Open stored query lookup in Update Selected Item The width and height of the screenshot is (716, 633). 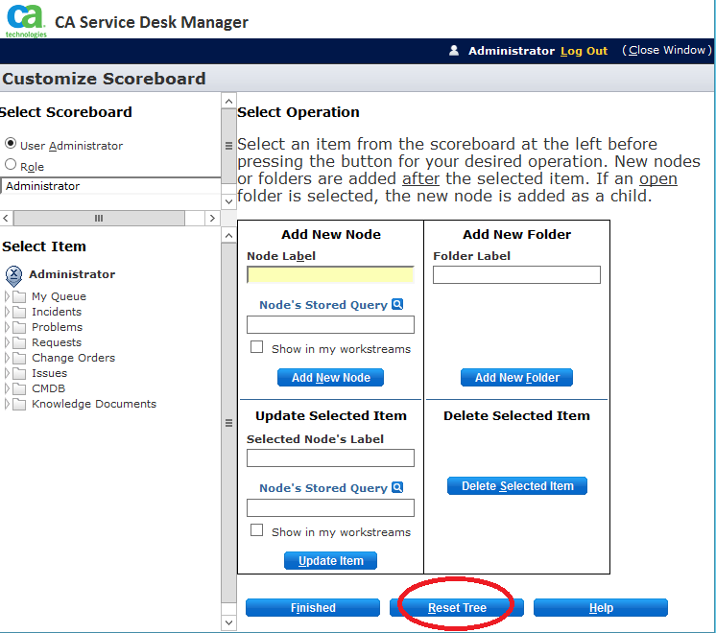[x=397, y=488]
